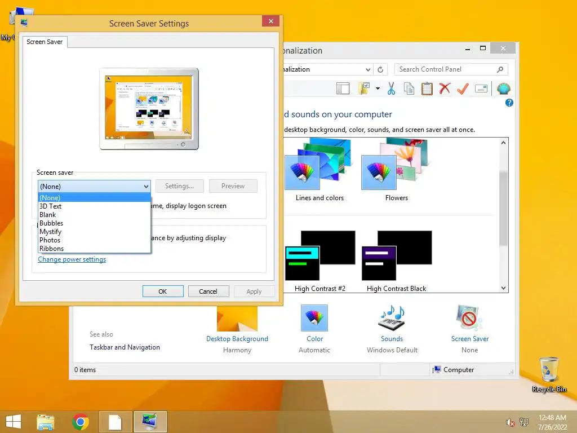
Task: Open the address bar history dropdown arrow
Action: coord(368,69)
